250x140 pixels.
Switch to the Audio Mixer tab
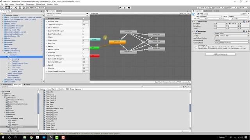[6, 84]
